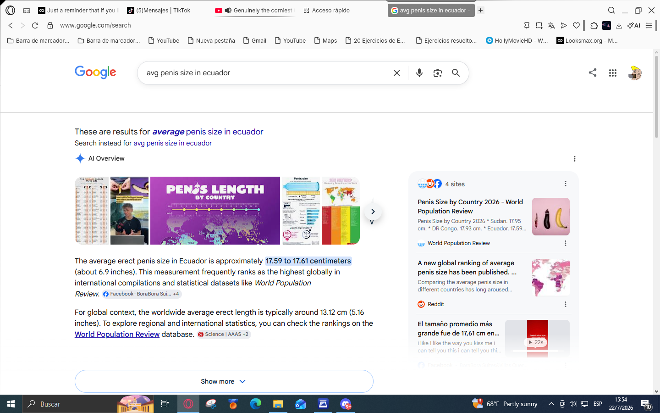Search instead for avg penis size in ecuador
Viewport: 660px width, 413px height.
coord(172,143)
